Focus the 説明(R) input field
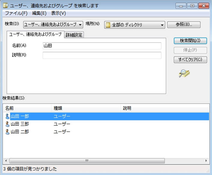The width and height of the screenshot is (212, 175). click(102, 55)
